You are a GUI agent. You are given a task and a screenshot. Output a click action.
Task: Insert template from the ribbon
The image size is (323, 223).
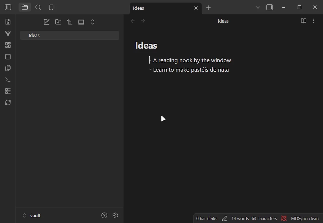8,68
